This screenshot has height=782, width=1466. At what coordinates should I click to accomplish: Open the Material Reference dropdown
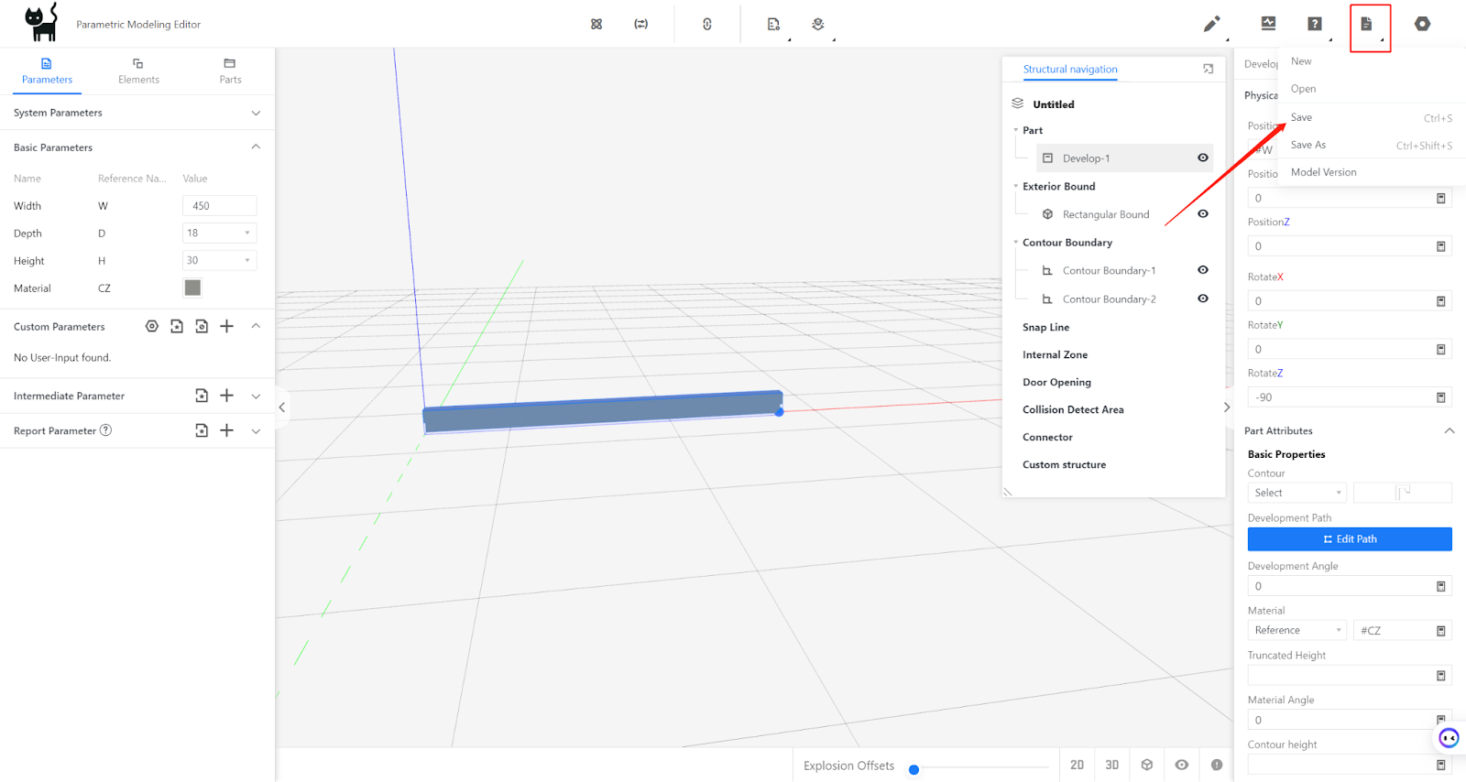point(1296,630)
